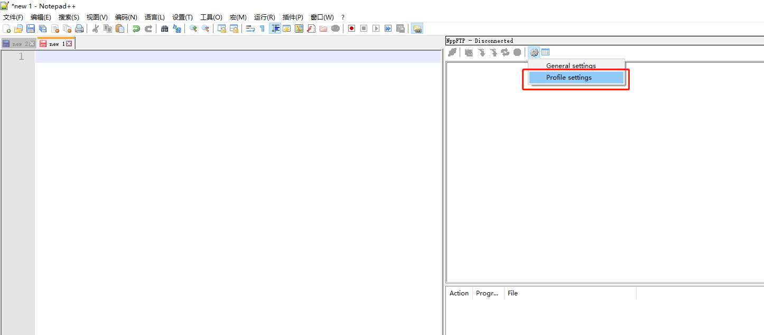Click the Undo green arrow icon

point(136,28)
